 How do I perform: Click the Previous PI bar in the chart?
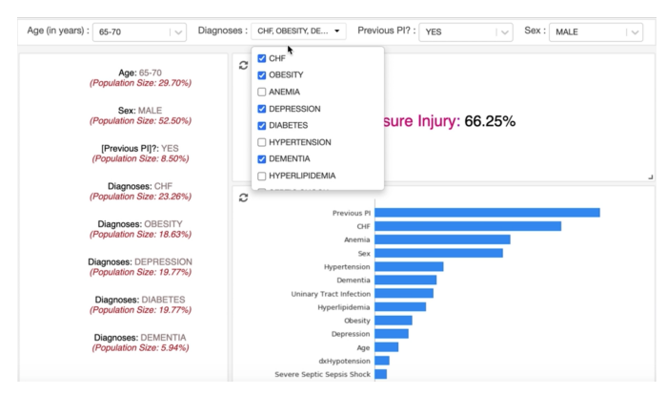(486, 213)
